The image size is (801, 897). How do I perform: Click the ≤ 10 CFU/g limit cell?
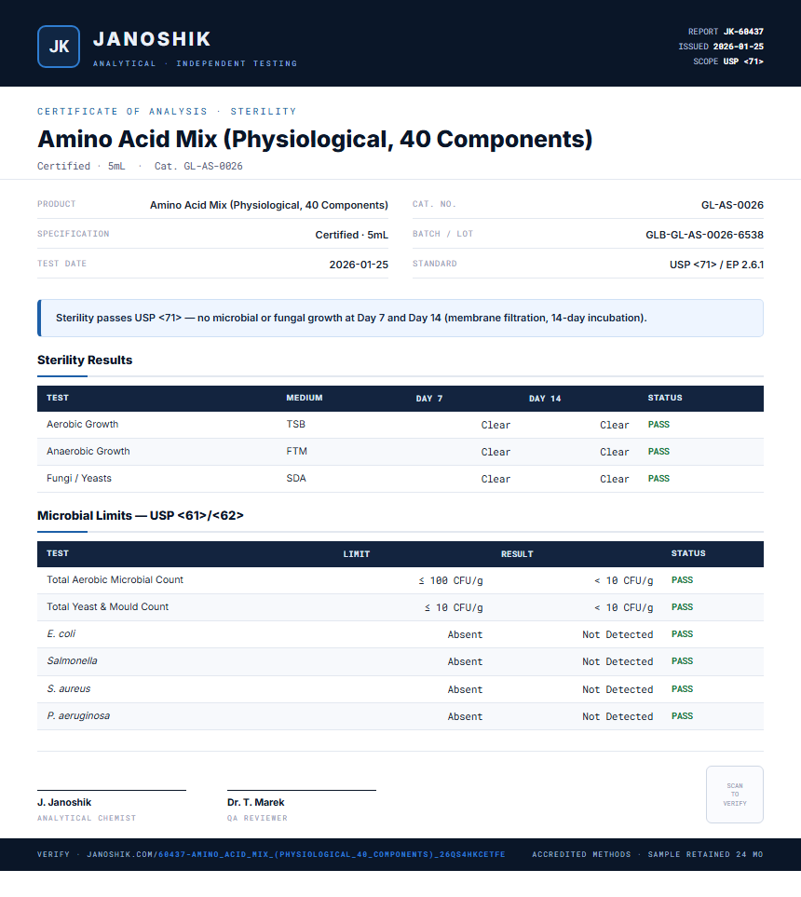[454, 607]
